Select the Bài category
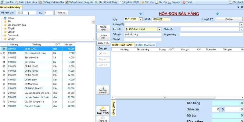The image size is (244, 122). pyautogui.click(x=9, y=21)
